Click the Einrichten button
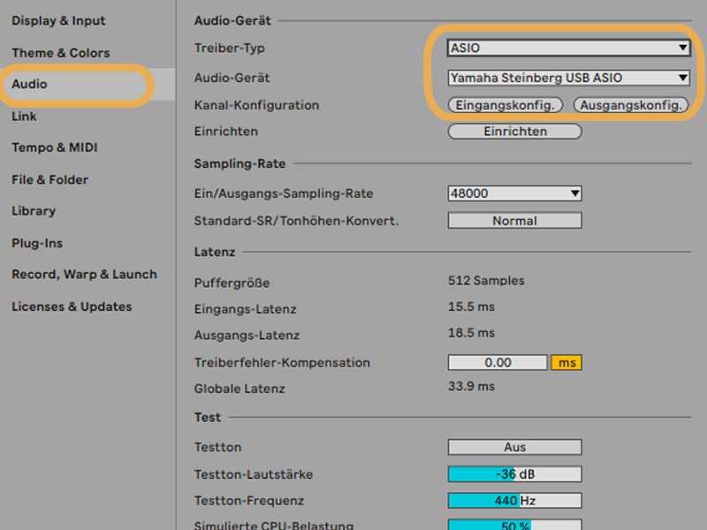The height and width of the screenshot is (530, 707). (514, 131)
